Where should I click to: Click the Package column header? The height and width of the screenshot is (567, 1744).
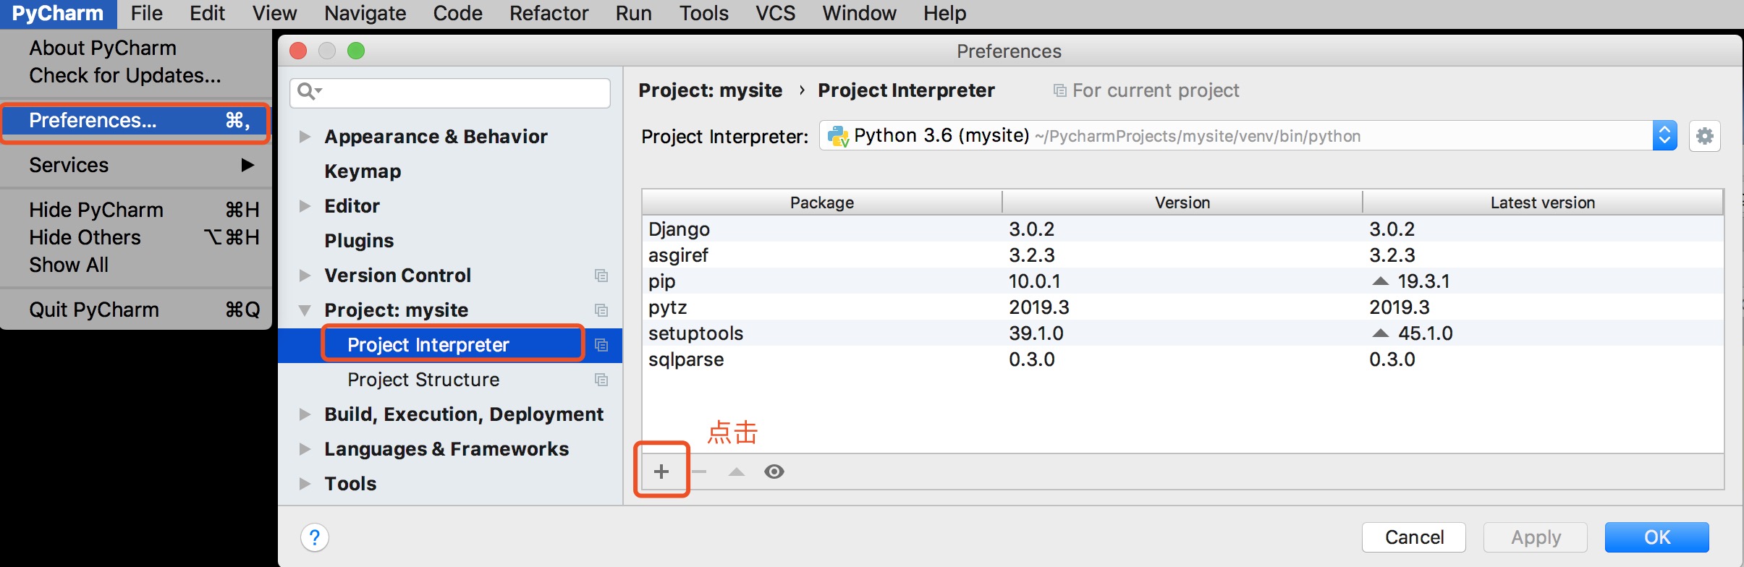(x=822, y=202)
